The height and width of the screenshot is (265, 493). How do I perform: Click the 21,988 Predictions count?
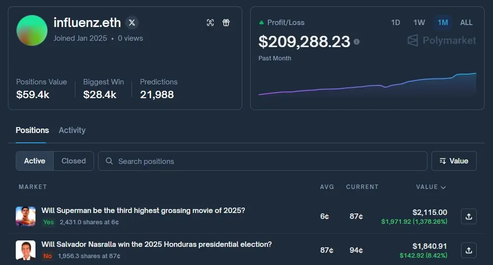[157, 95]
